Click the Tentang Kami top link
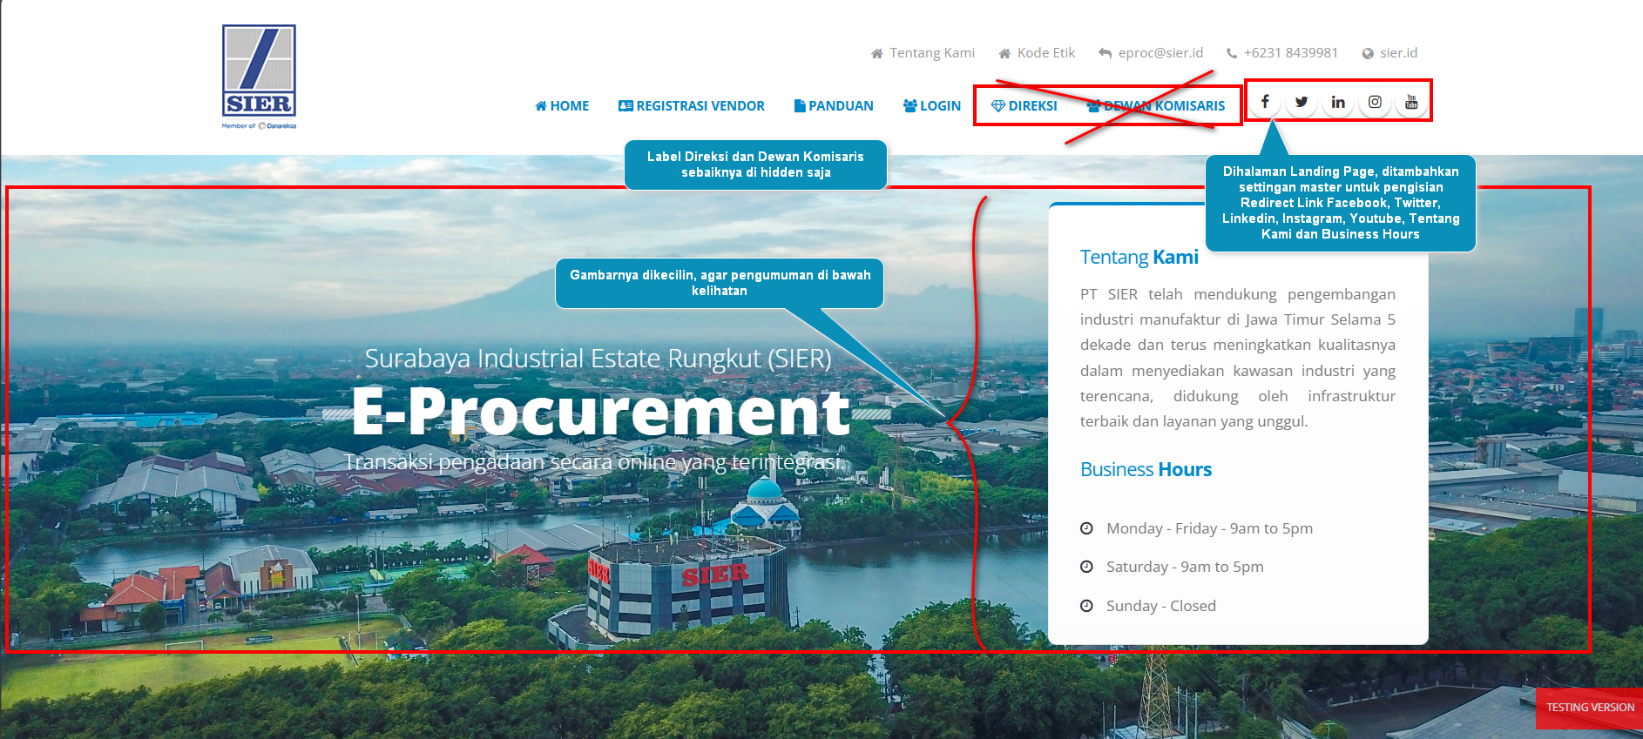Image resolution: width=1643 pixels, height=739 pixels. (x=923, y=53)
